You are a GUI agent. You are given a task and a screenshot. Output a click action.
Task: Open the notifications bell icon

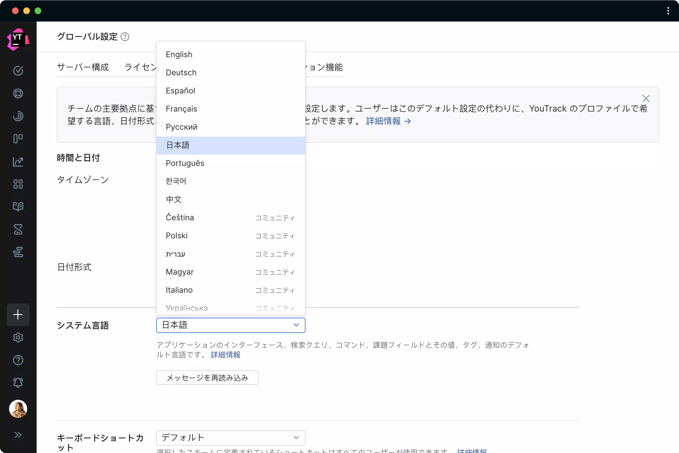[x=18, y=383]
